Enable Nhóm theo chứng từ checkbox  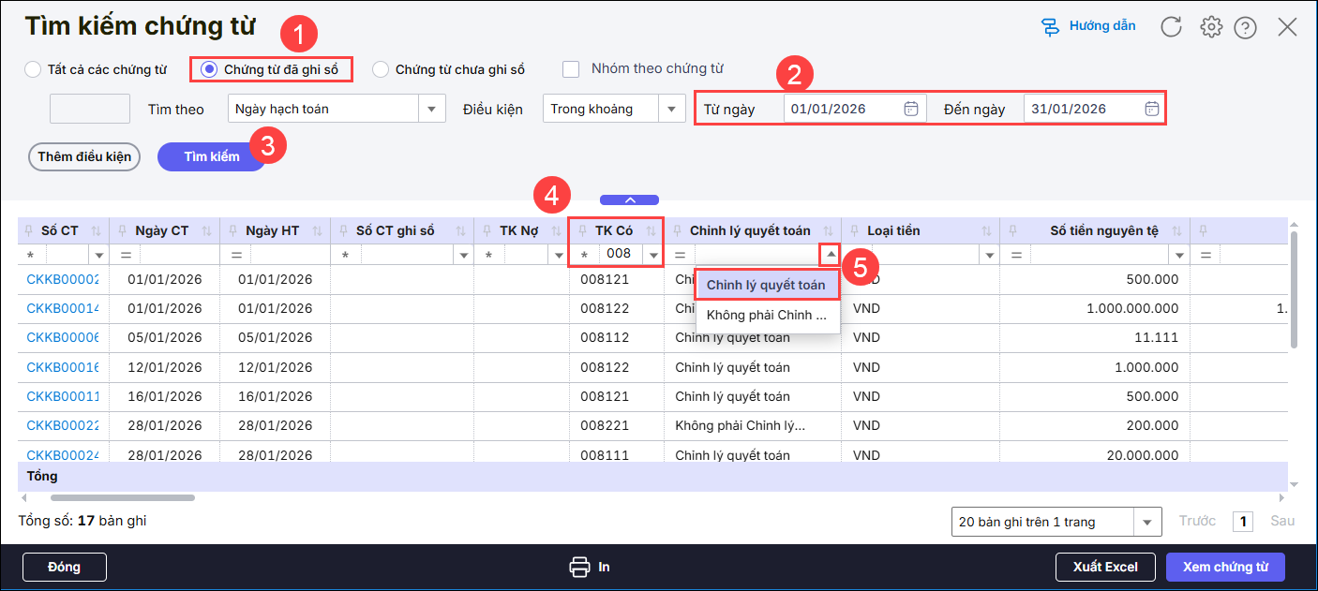click(571, 68)
